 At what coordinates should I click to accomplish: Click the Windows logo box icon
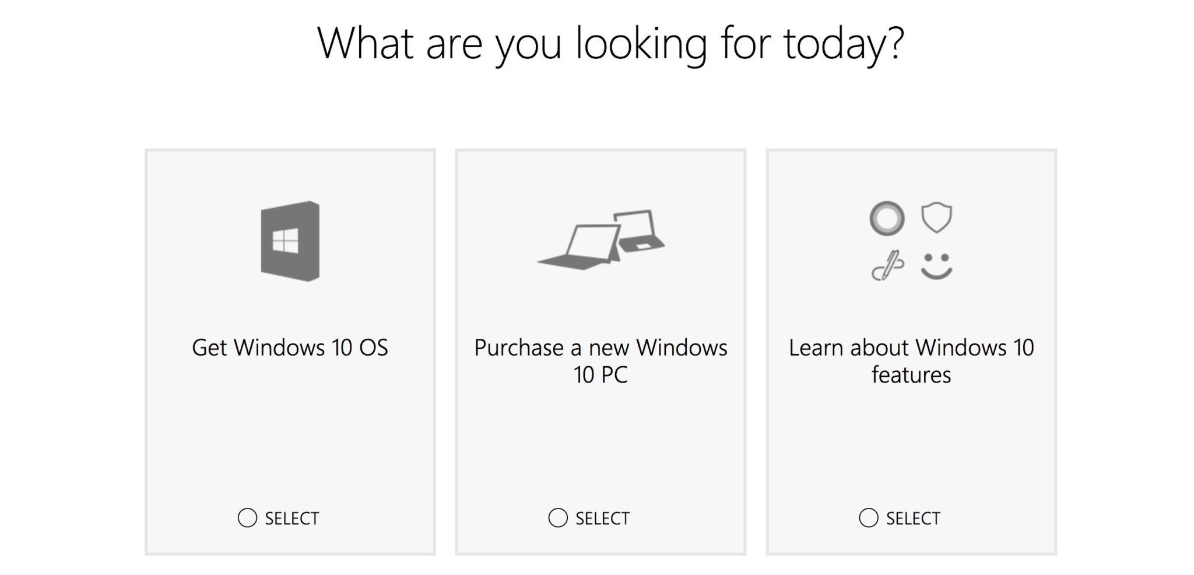pyautogui.click(x=290, y=241)
